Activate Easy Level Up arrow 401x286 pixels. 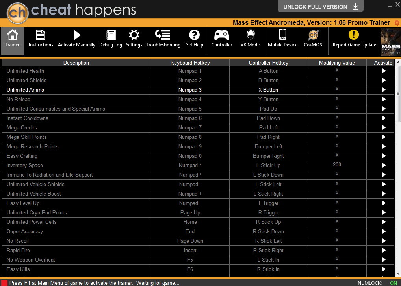[384, 203]
